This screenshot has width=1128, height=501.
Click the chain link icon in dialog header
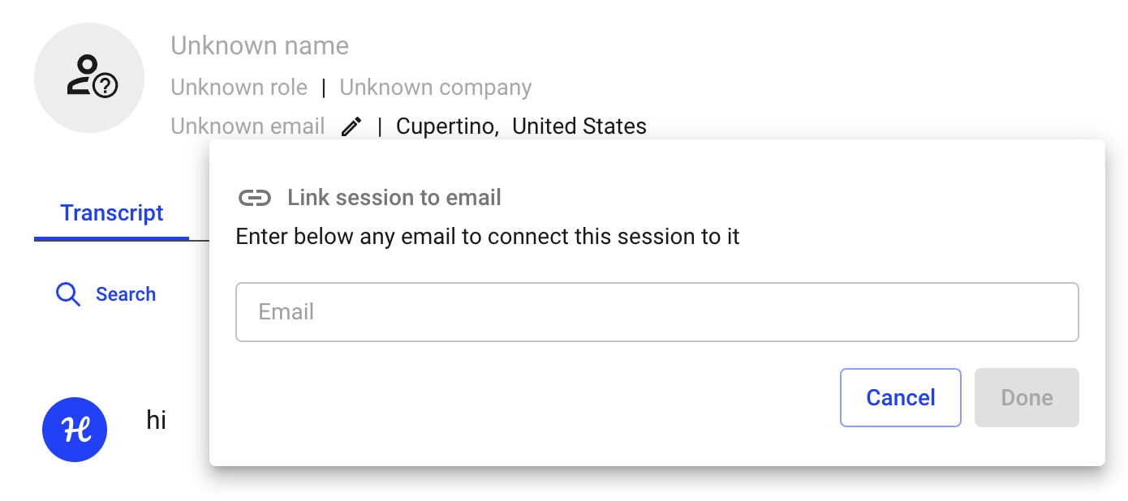coord(254,198)
